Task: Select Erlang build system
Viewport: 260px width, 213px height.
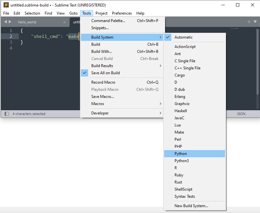Action: point(195,97)
